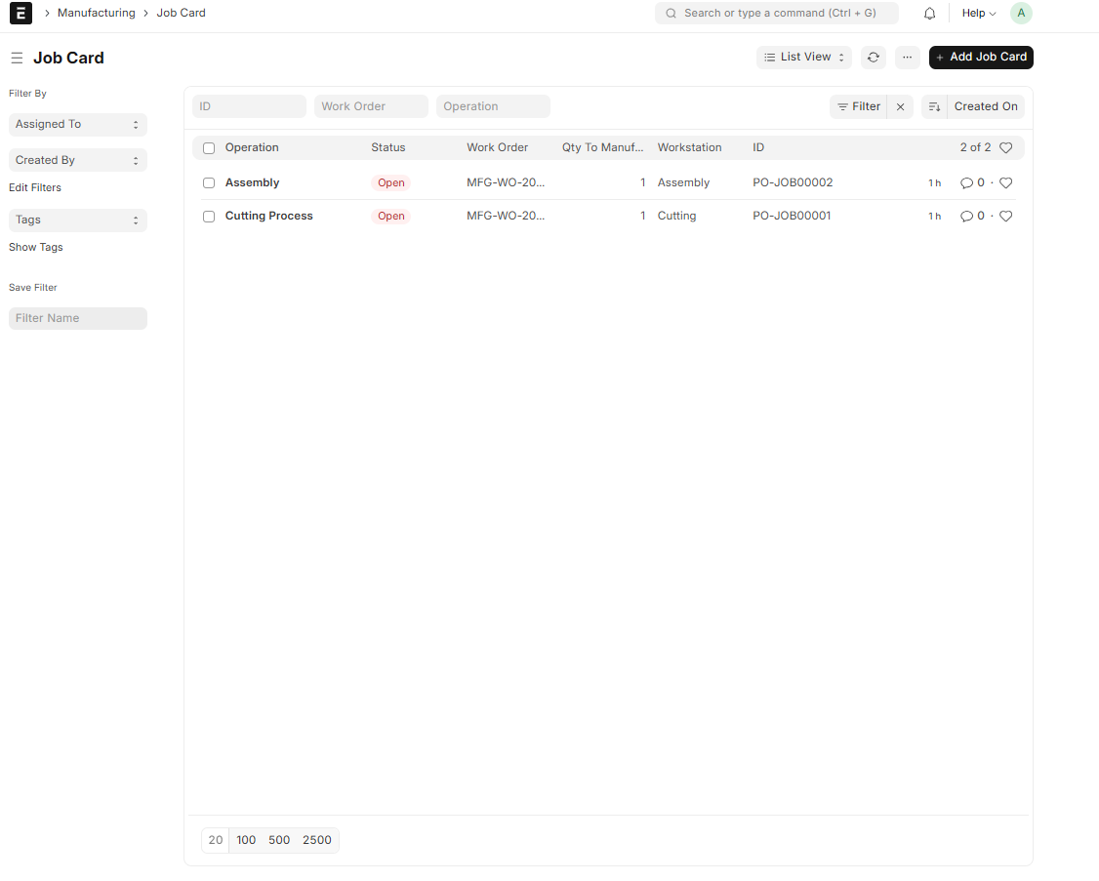
Task: Clear filters with the X button
Action: pyautogui.click(x=901, y=106)
